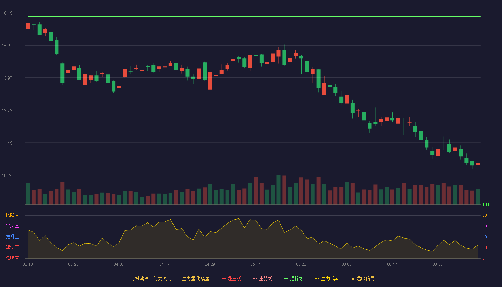Select the 出货区 zone label
The width and height of the screenshot is (502, 287).
tap(12, 226)
